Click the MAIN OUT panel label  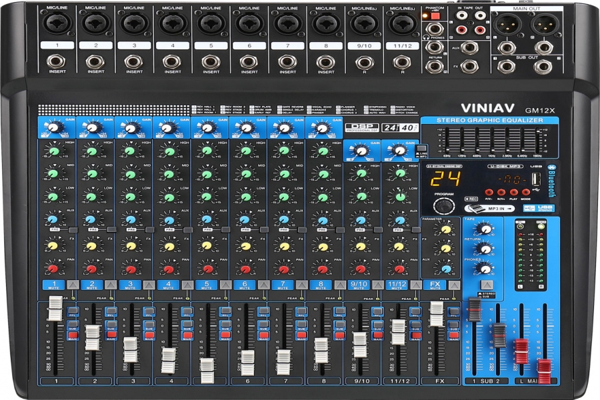pos(527,9)
